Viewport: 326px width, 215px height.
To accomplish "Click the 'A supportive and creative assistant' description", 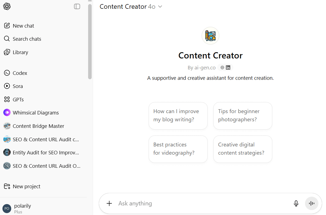I will click(210, 78).
